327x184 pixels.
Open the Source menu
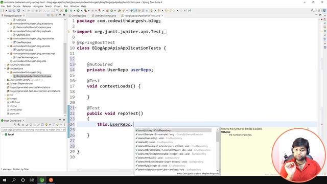pyautogui.click(x=17, y=6)
